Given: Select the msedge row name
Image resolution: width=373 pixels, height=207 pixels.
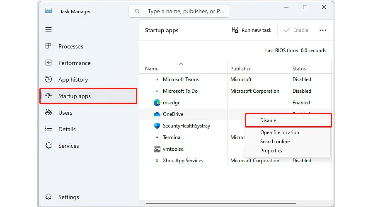Looking at the screenshot, I should pos(172,103).
